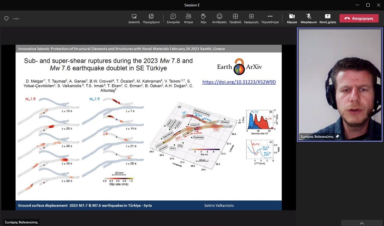Click the Session E title text
Image resolution: width=384 pixels, height=226 pixels.
click(x=192, y=5)
